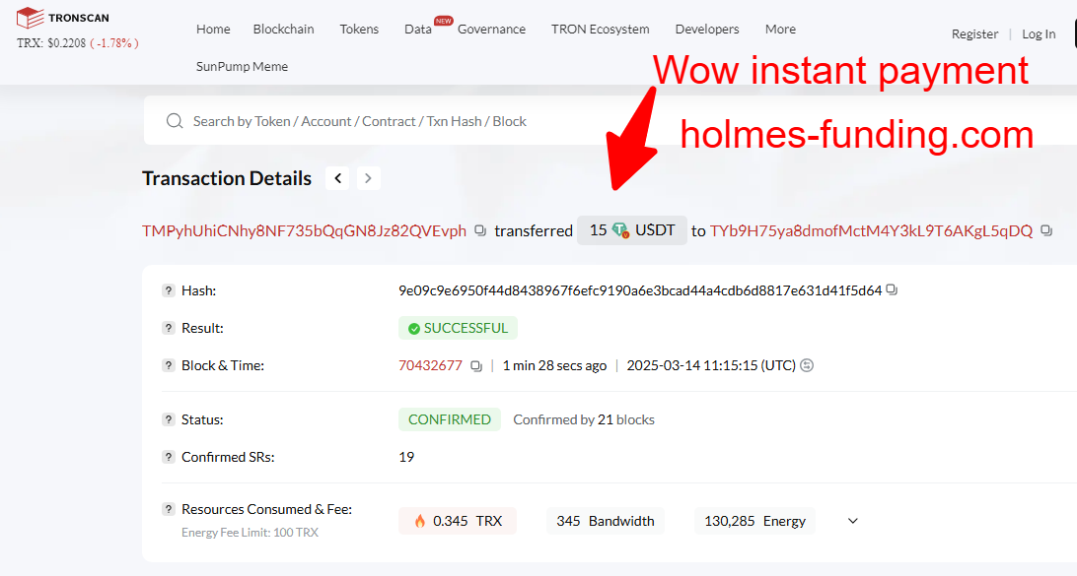Screen dimensions: 1077x576
Task: Open the Data menu
Action: [x=417, y=29]
